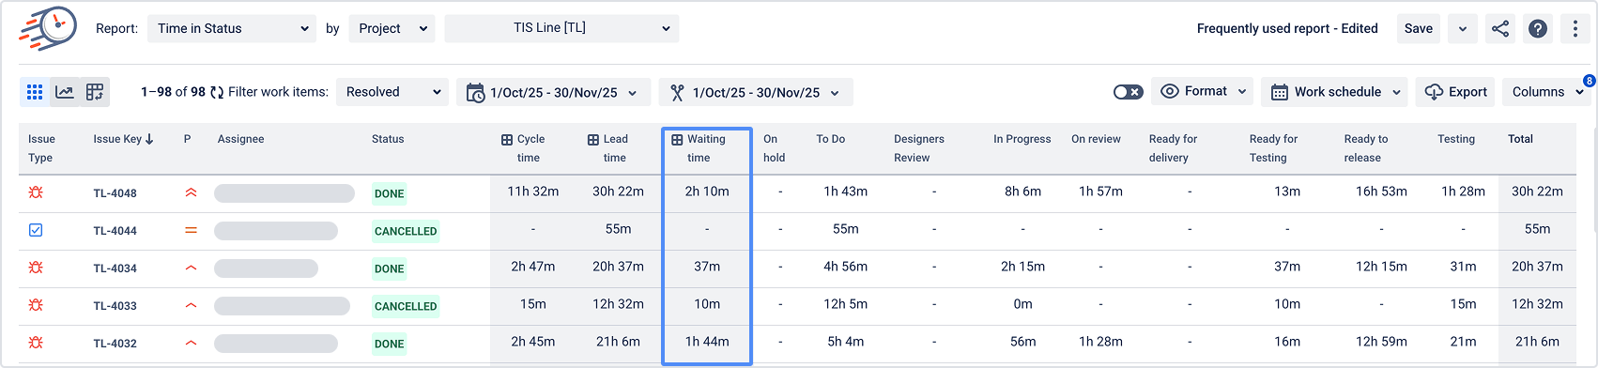Open the Columns dropdown
The width and height of the screenshot is (1598, 368).
click(1546, 92)
